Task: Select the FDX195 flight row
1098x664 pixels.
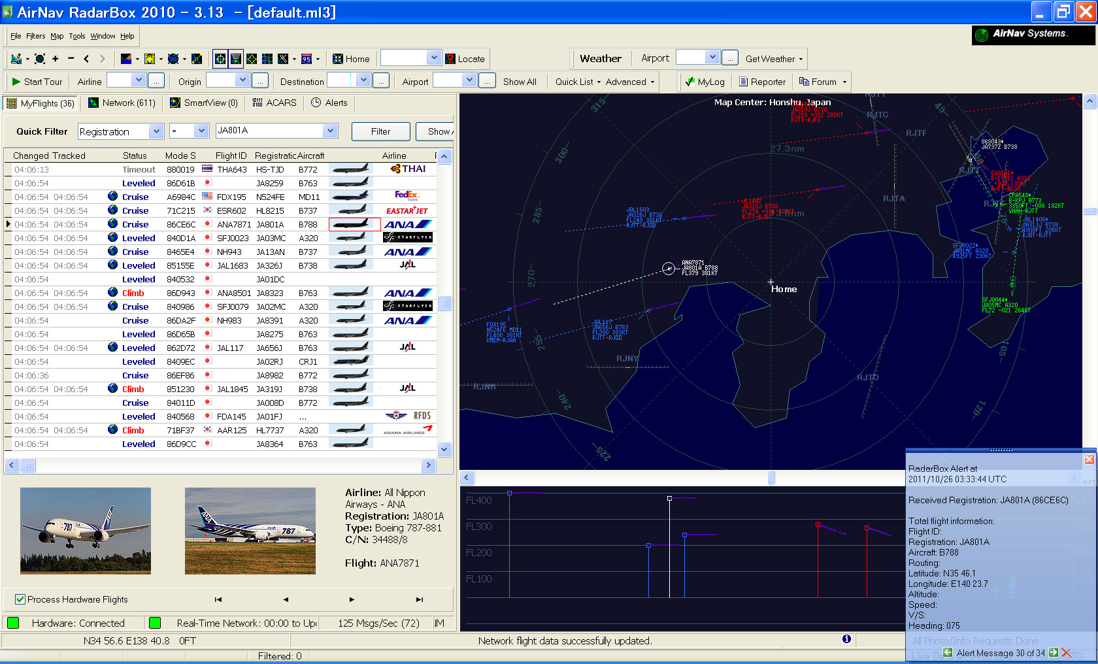Action: 221,197
